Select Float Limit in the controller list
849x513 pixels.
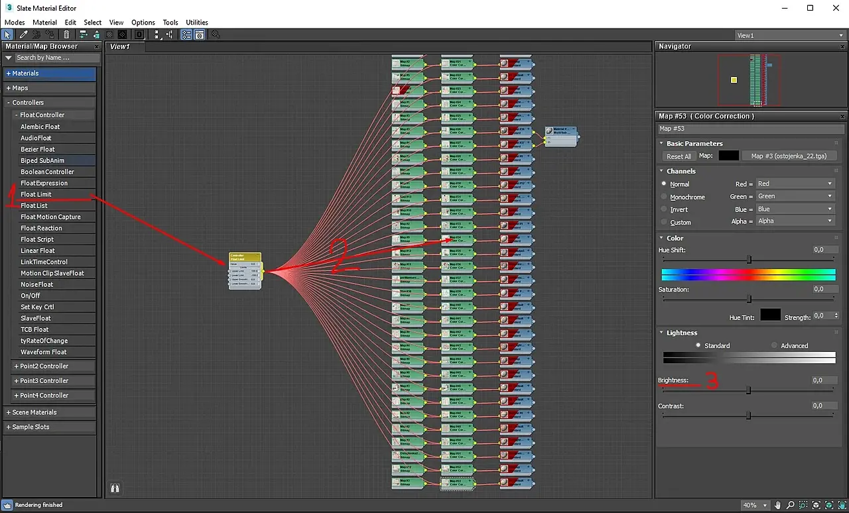click(x=36, y=194)
